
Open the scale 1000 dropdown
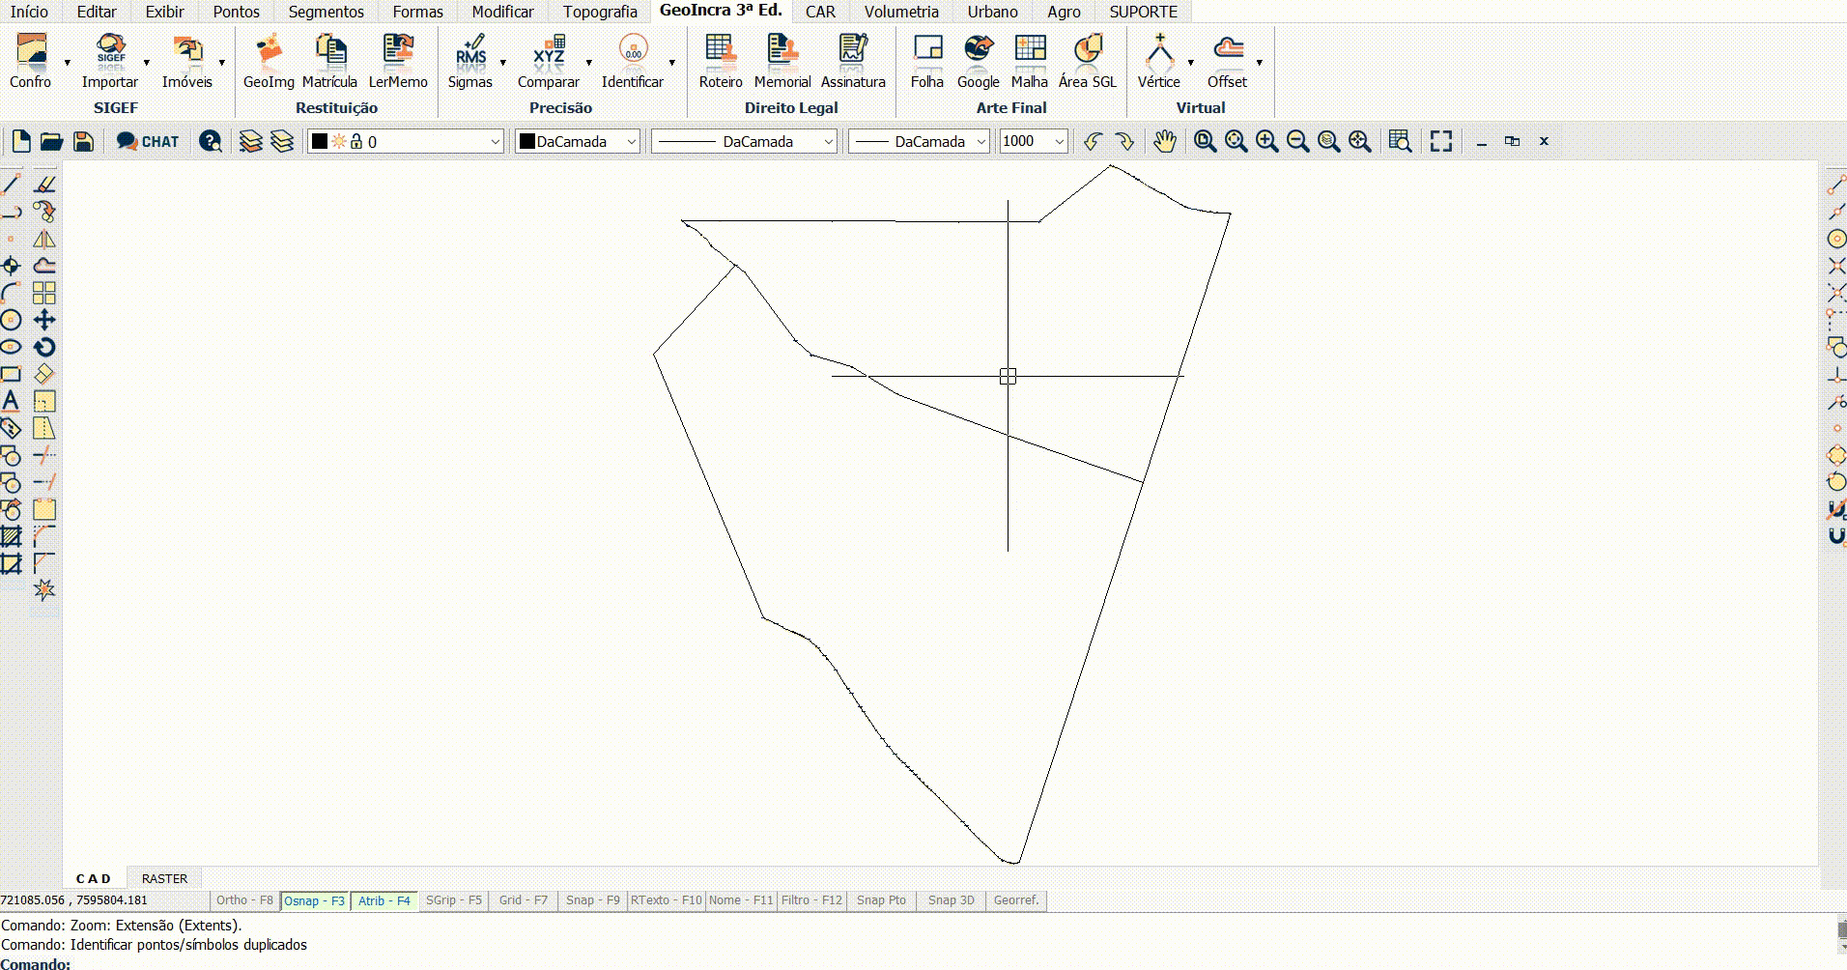[1059, 141]
